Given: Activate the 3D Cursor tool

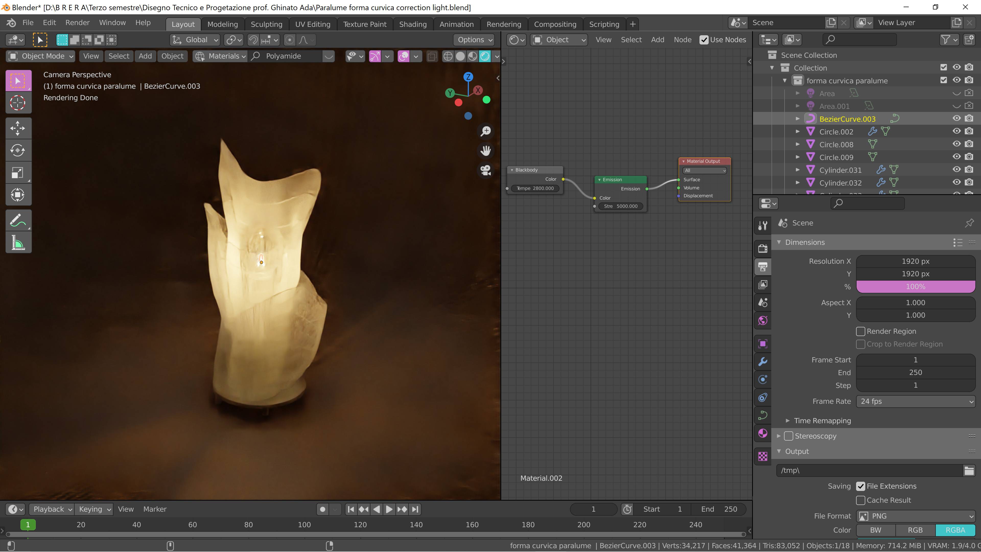Looking at the screenshot, I should pyautogui.click(x=18, y=102).
